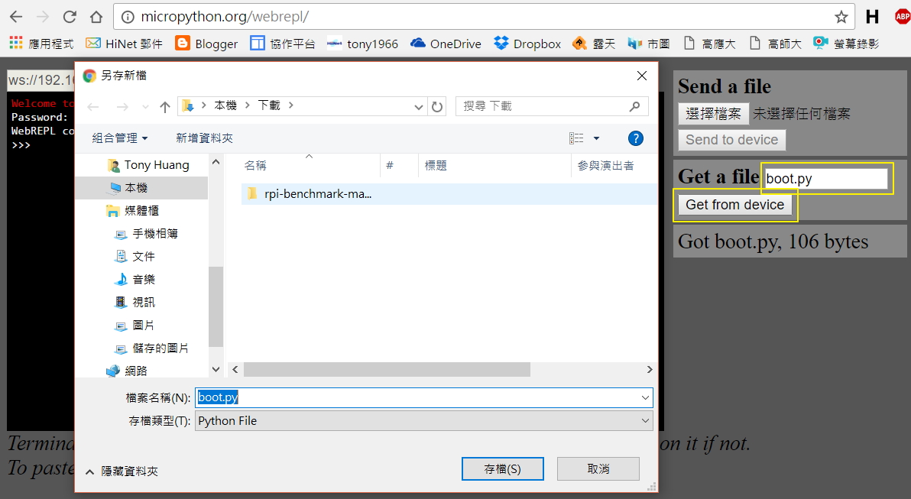The height and width of the screenshot is (499, 911).
Task: Select 儲存的圖片 in the navigation tree
Action: click(x=151, y=348)
